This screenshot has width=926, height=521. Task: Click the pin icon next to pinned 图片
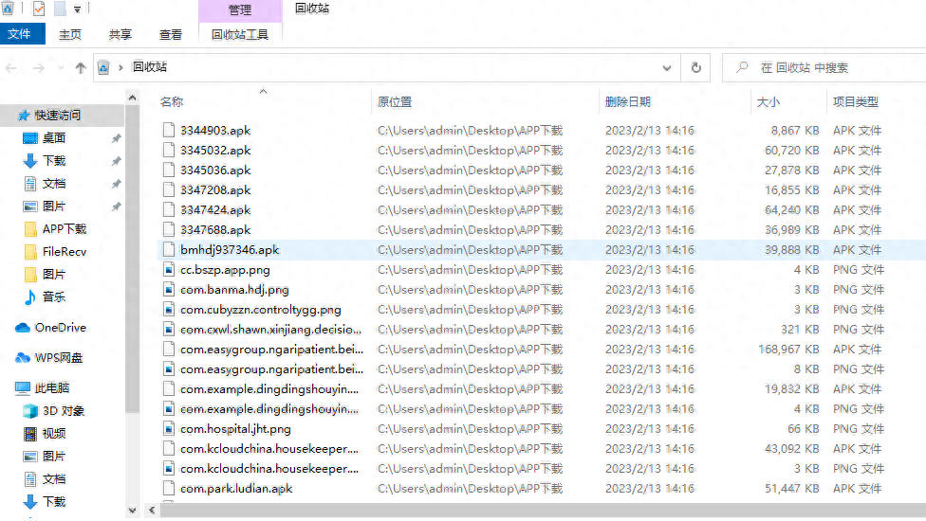[x=117, y=207]
